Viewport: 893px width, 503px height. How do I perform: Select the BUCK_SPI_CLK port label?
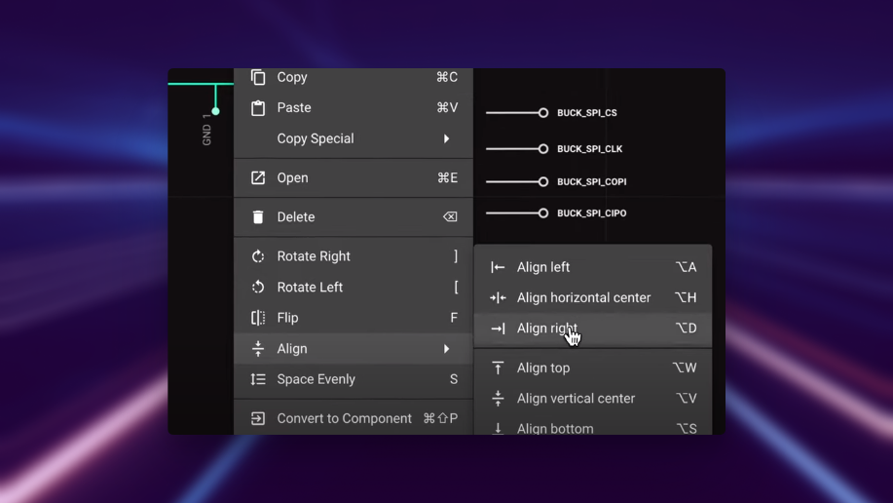(589, 149)
